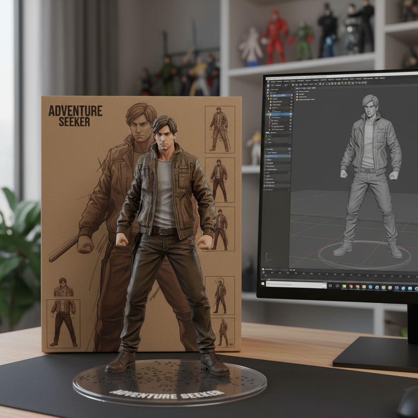Toggle the visibility icon on the last outliner row

coord(290,130)
